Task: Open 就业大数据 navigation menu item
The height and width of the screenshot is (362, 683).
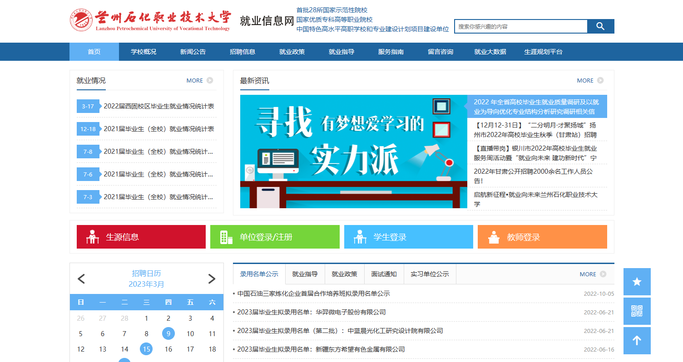Action: tap(490, 52)
